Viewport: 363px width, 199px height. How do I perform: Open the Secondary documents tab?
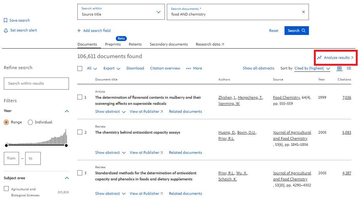[168, 44]
